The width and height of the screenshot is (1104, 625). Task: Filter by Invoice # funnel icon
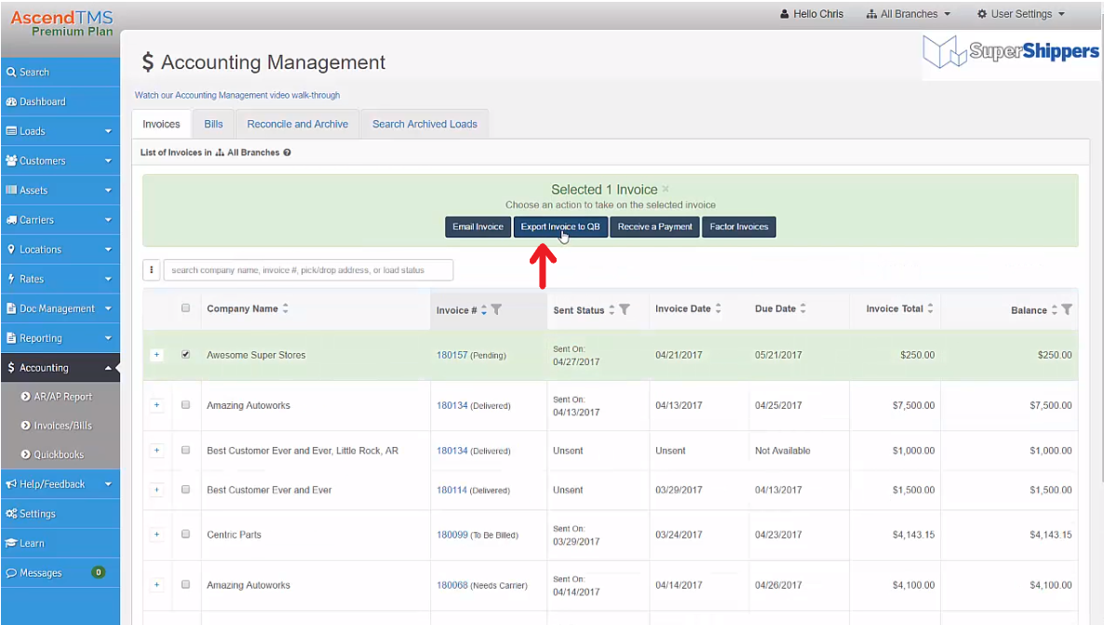pyautogui.click(x=496, y=309)
